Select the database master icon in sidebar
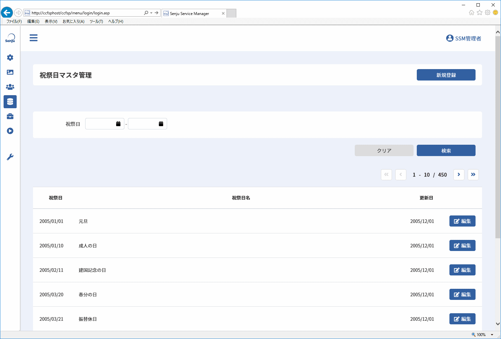This screenshot has width=501, height=339. click(10, 102)
